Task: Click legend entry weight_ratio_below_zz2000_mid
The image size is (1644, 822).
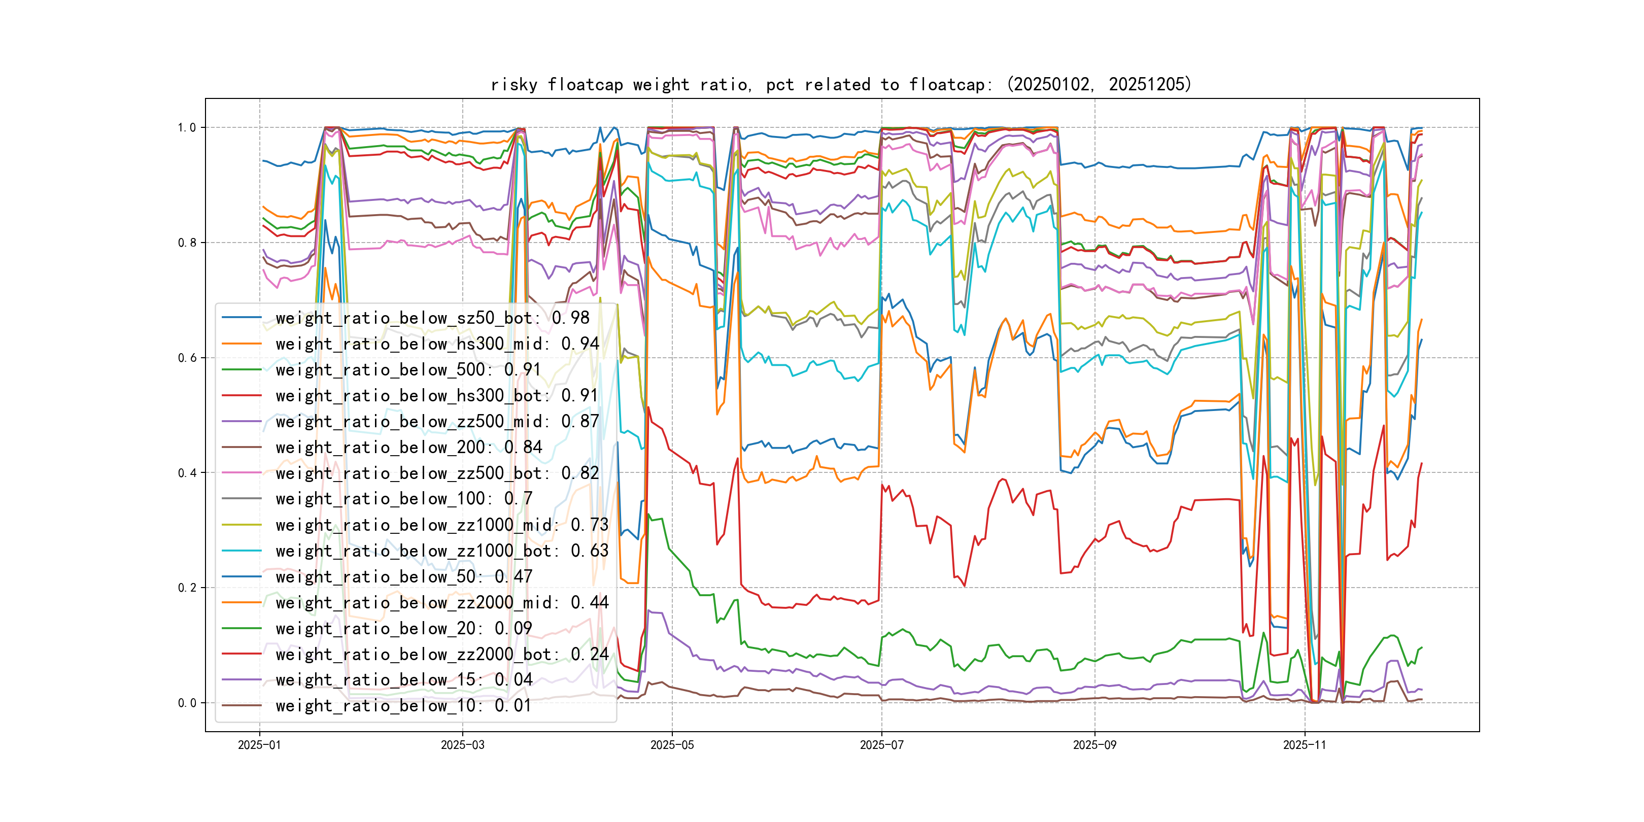Action: (x=441, y=602)
